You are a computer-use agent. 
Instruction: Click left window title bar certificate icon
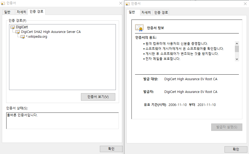3,3
